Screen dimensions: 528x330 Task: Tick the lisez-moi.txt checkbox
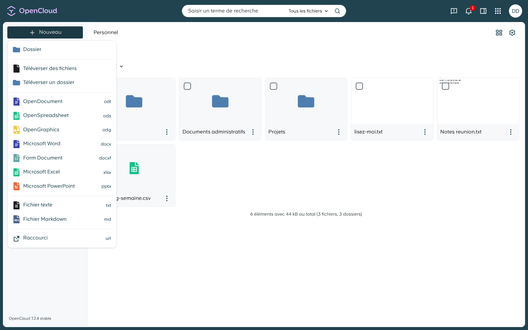point(359,86)
